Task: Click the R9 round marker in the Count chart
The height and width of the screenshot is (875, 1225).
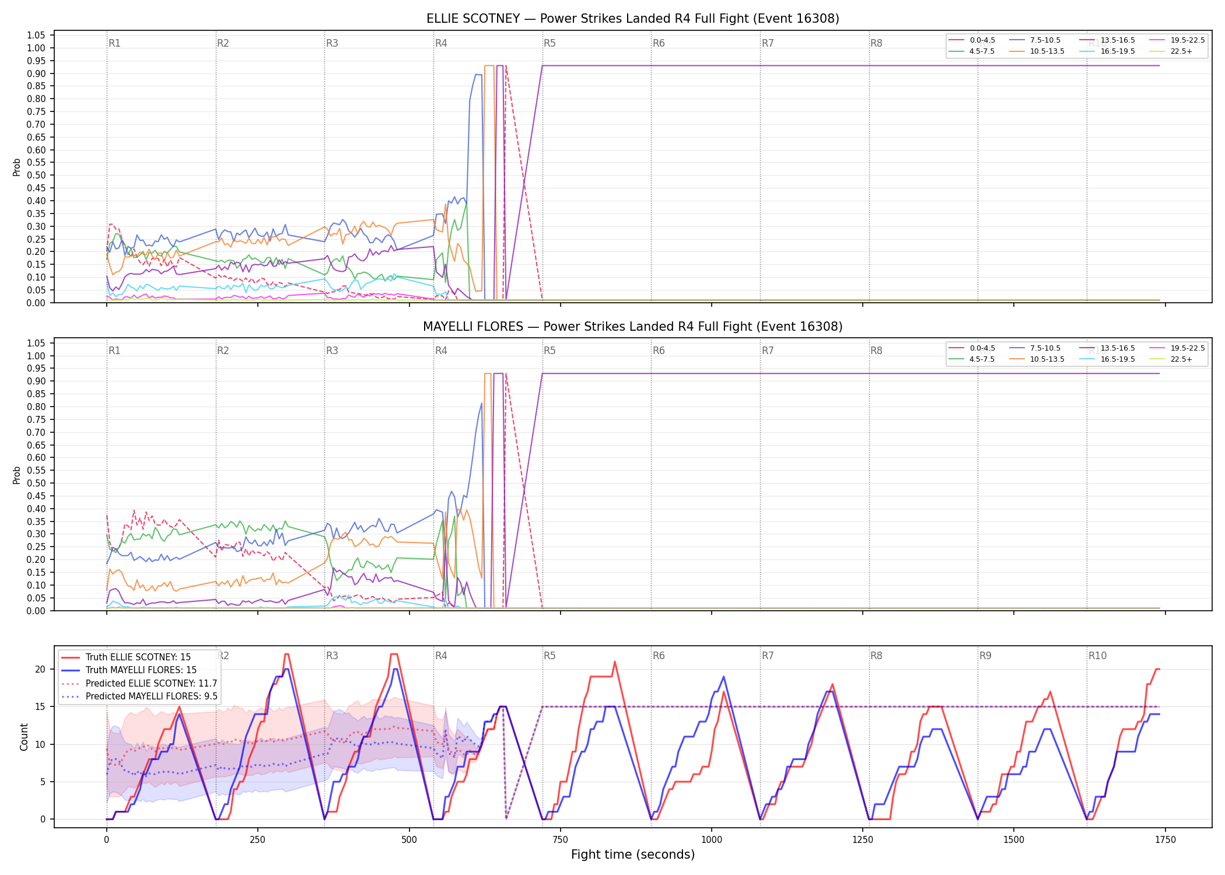Action: coord(985,656)
